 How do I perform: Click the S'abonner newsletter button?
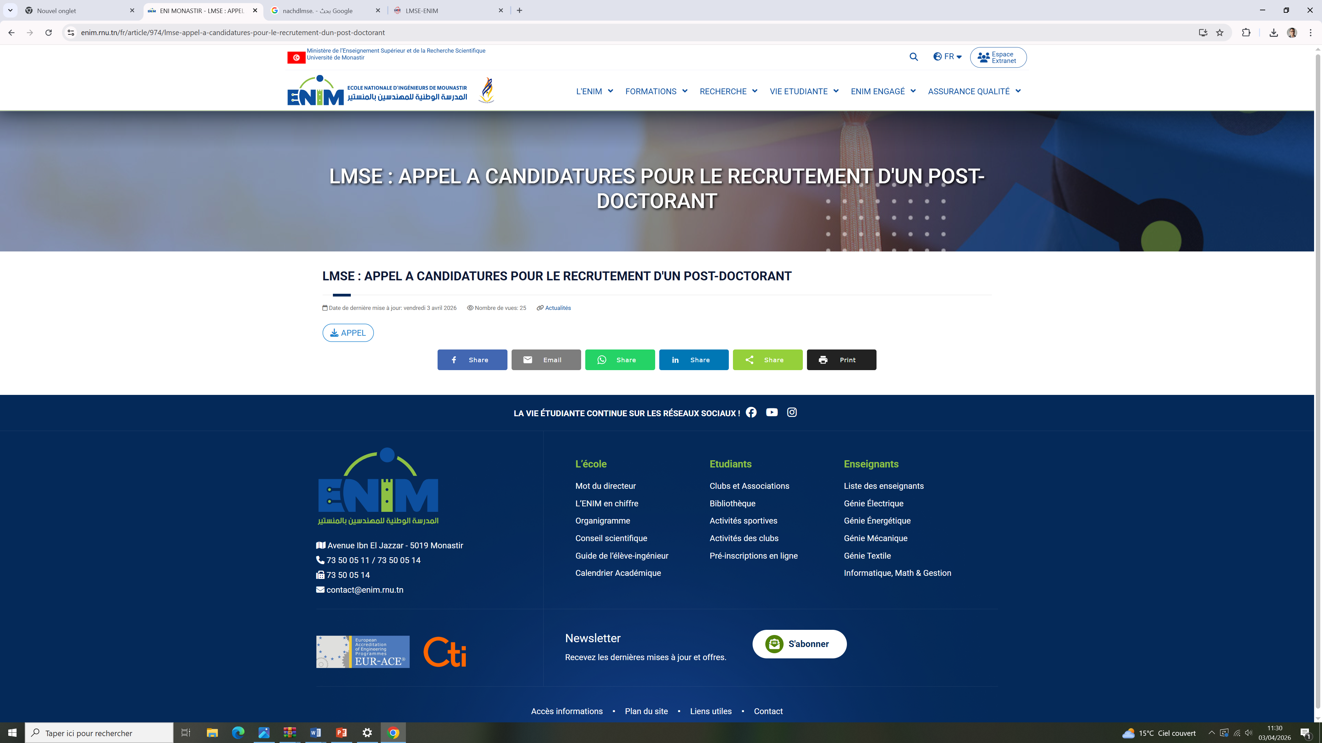(x=799, y=644)
